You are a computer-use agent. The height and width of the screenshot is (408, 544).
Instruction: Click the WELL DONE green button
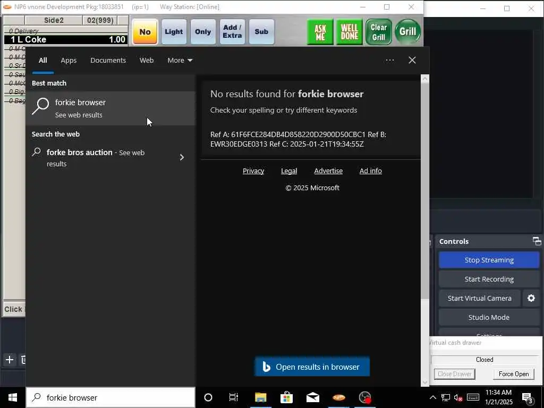(x=350, y=32)
